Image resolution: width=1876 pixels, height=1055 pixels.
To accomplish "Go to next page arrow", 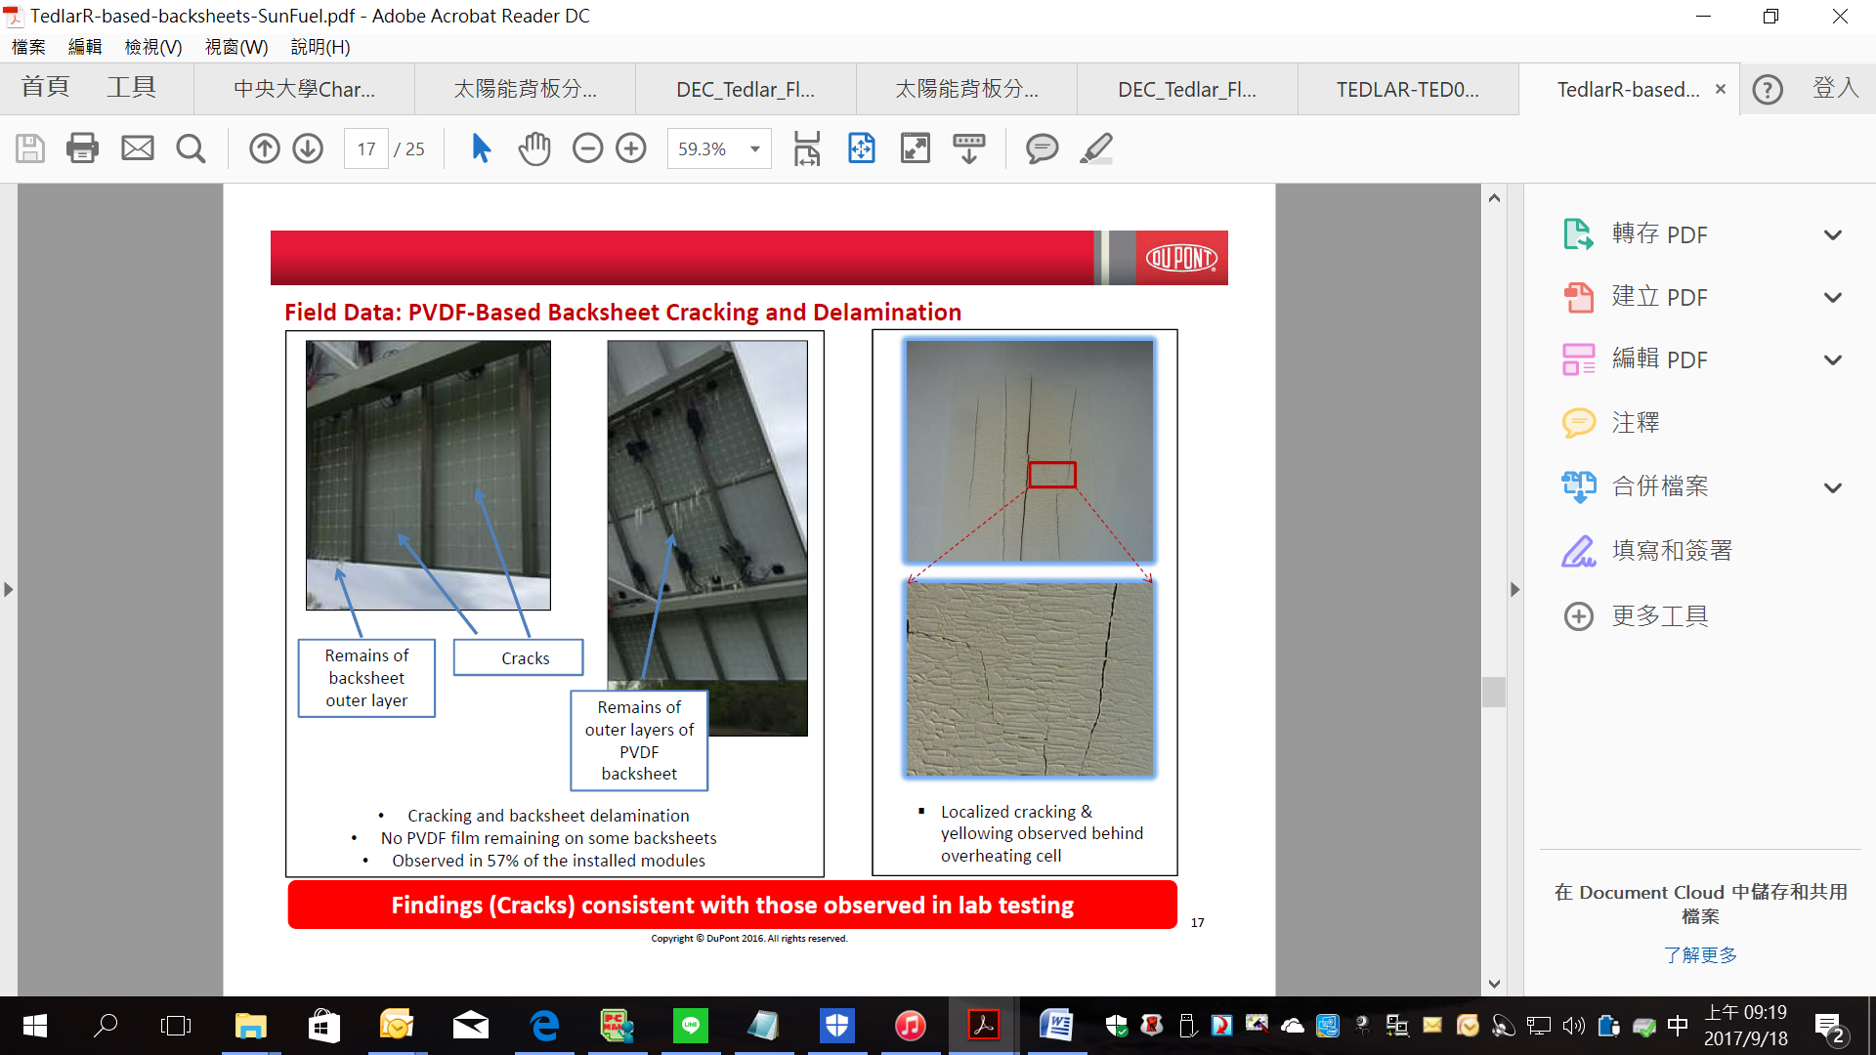I will [x=308, y=148].
